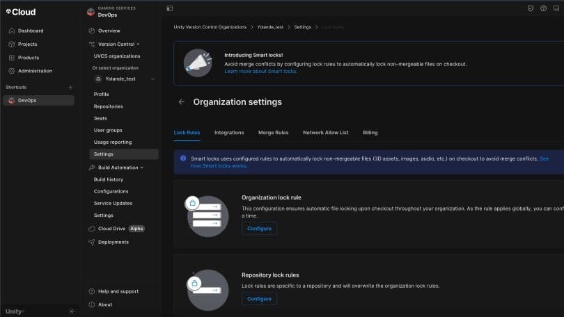Go to Projects in the sidebar
The height and width of the screenshot is (317, 564).
tap(27, 44)
